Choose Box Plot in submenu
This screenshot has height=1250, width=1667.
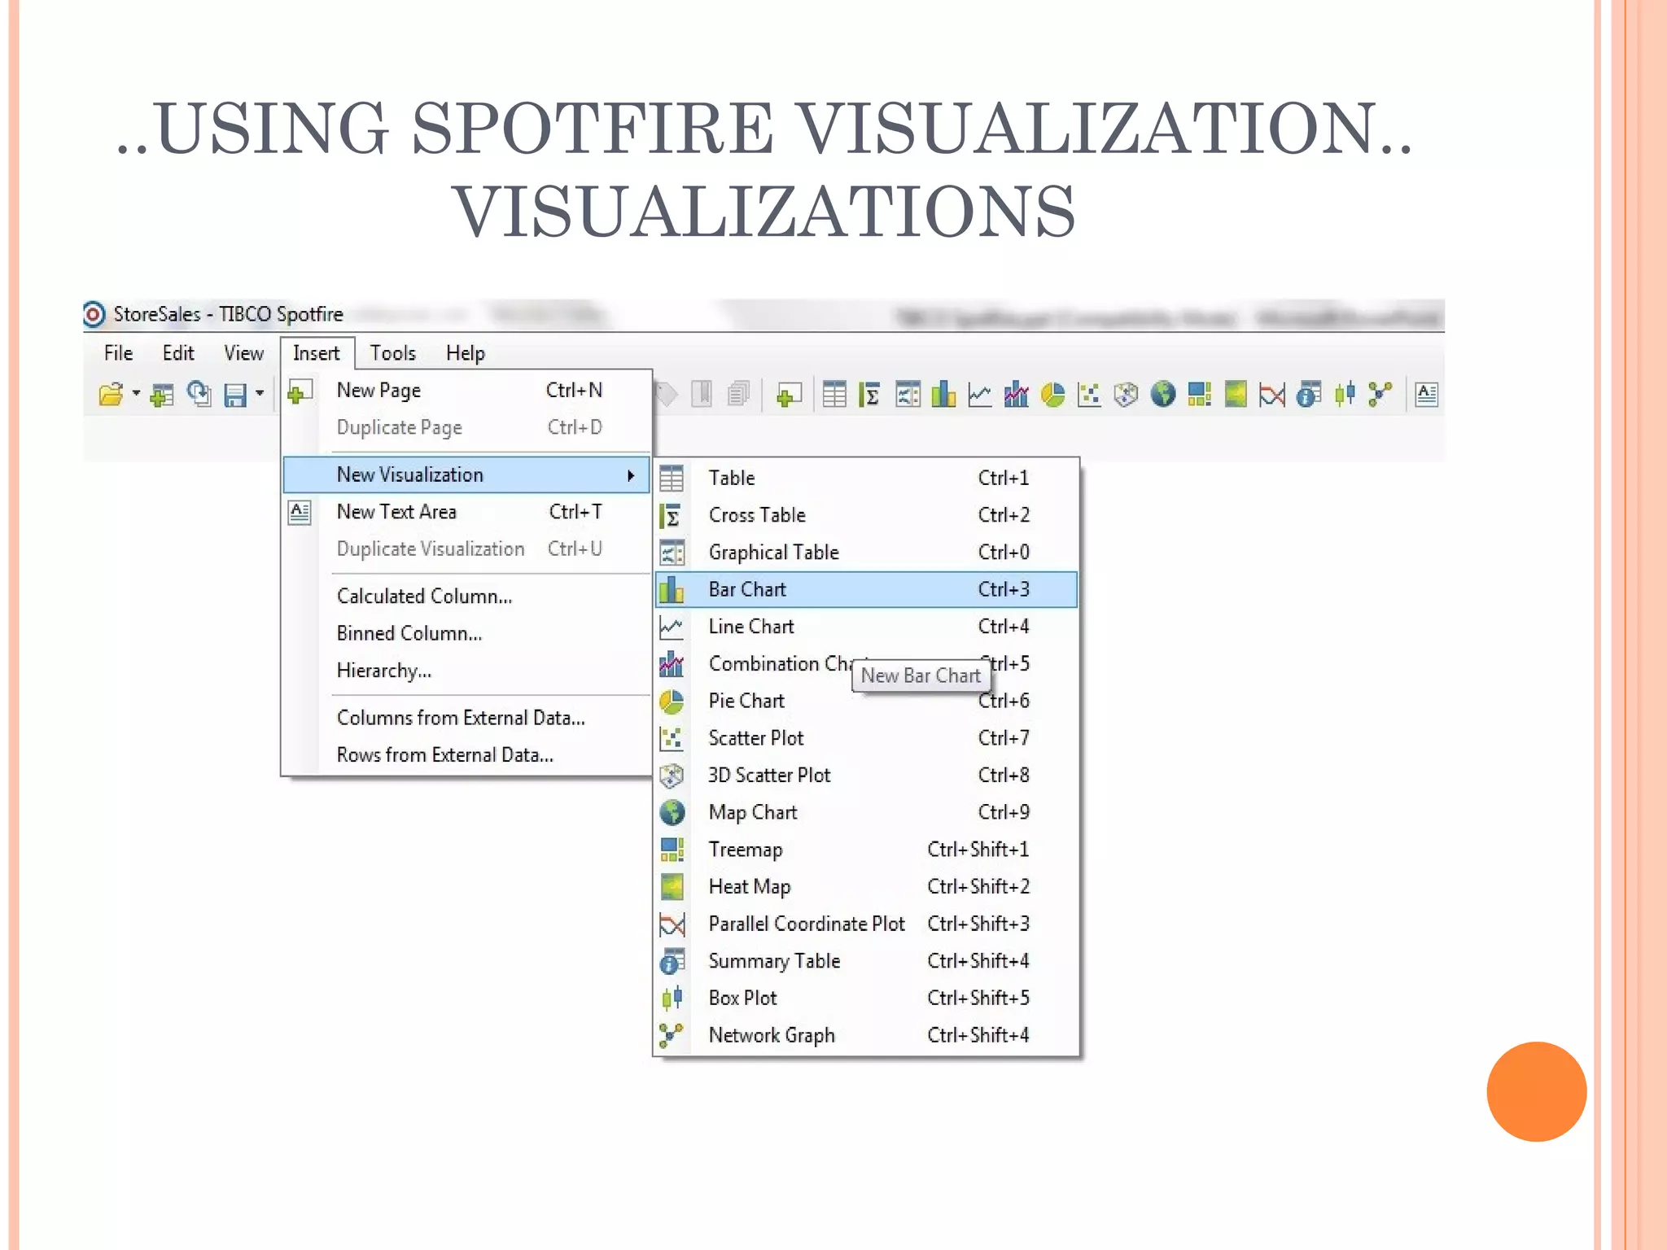[x=866, y=999]
